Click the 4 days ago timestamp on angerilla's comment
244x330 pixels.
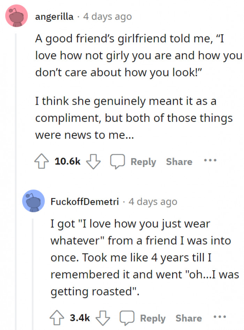(x=107, y=17)
